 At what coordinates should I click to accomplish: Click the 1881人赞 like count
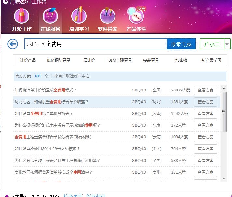(x=180, y=102)
